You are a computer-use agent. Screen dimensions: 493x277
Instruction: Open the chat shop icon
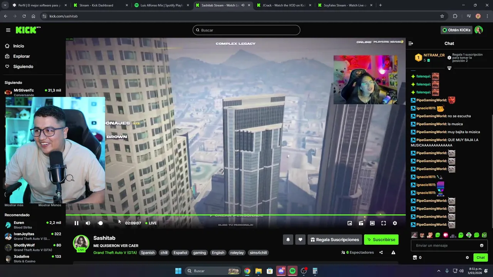pyautogui.click(x=415, y=258)
